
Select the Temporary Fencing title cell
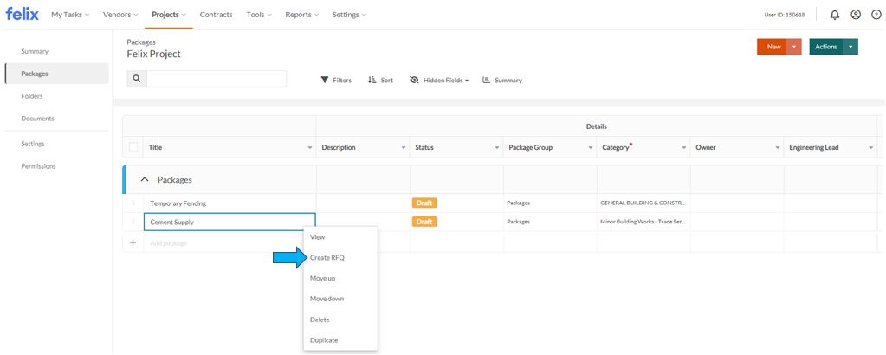[x=230, y=203]
